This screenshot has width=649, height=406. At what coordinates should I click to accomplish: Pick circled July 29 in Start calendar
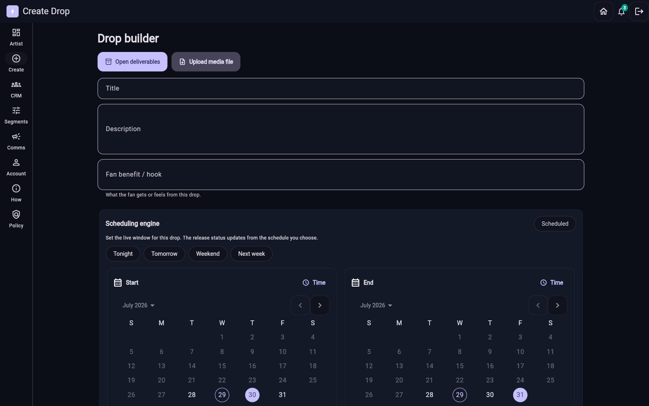coord(222,395)
